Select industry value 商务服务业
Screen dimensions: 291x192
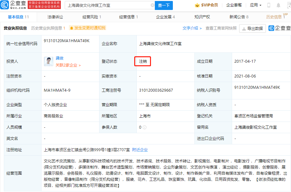coord(53,116)
